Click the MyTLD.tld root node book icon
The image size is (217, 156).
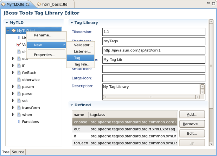click(x=14, y=30)
